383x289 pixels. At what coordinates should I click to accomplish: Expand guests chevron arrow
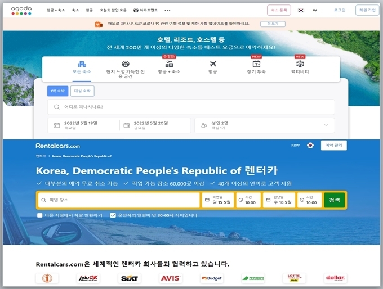click(326, 125)
